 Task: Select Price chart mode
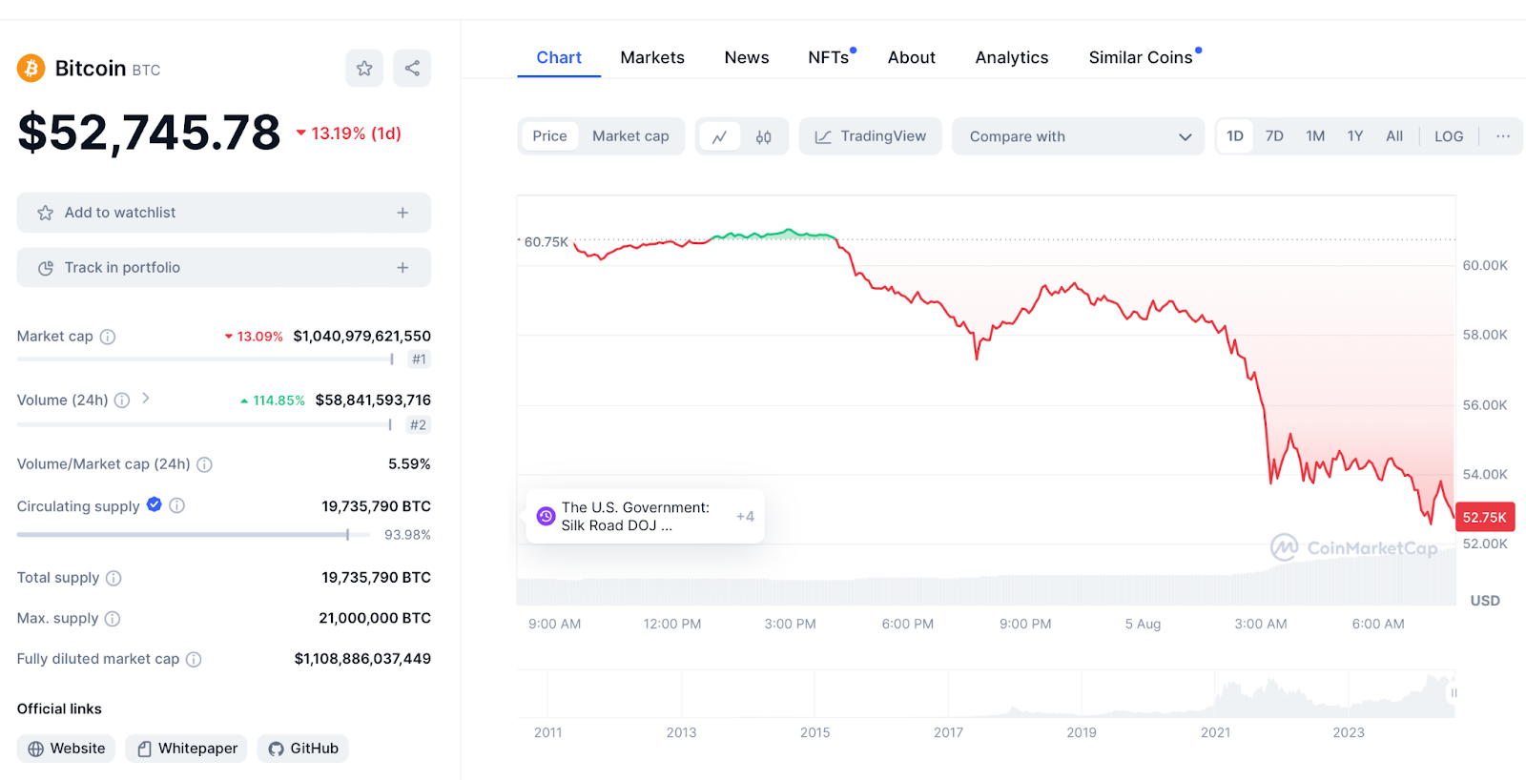click(549, 136)
